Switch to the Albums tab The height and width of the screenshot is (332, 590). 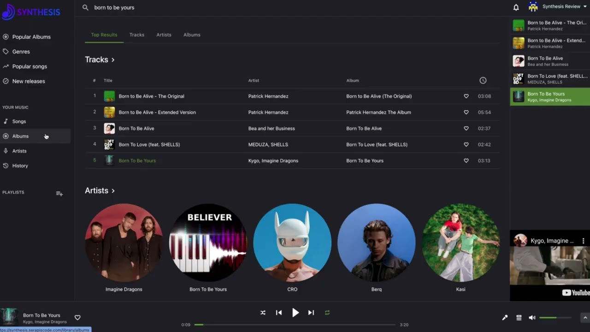(192, 35)
